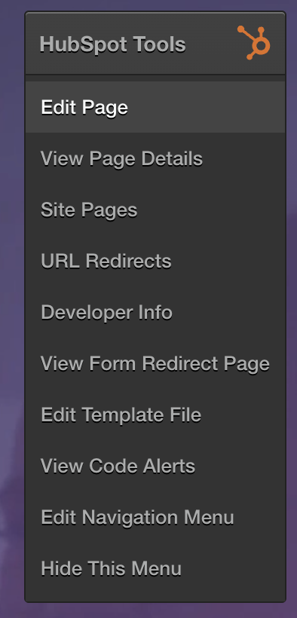Open the redirects management link
297x618 pixels.
[155, 261]
